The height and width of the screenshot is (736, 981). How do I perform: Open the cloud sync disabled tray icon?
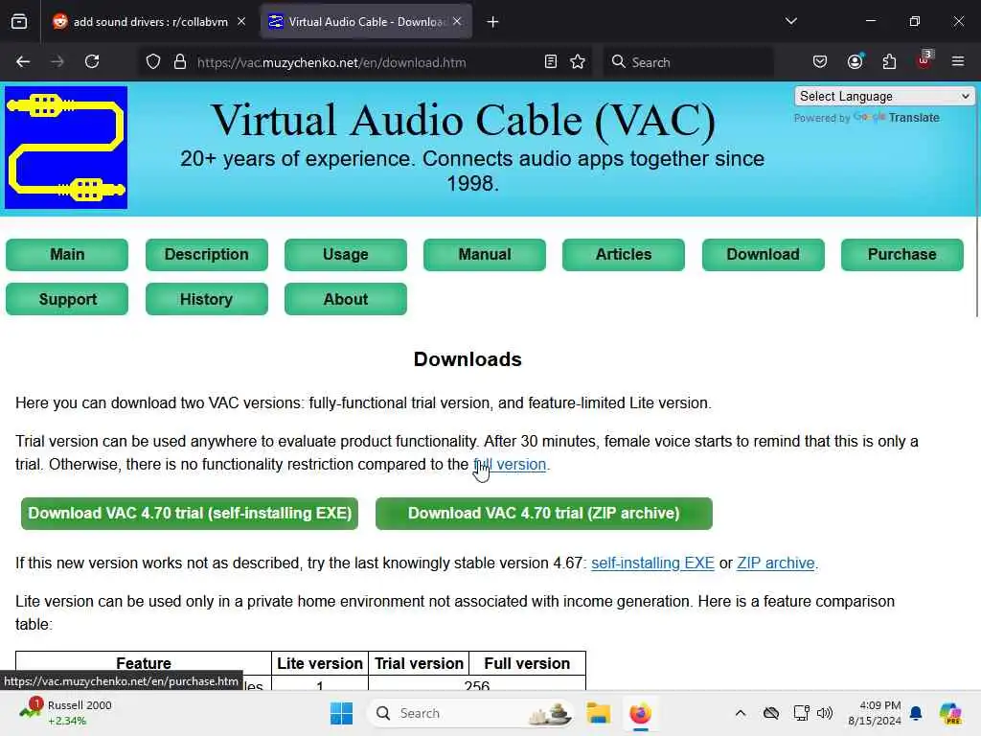click(771, 713)
